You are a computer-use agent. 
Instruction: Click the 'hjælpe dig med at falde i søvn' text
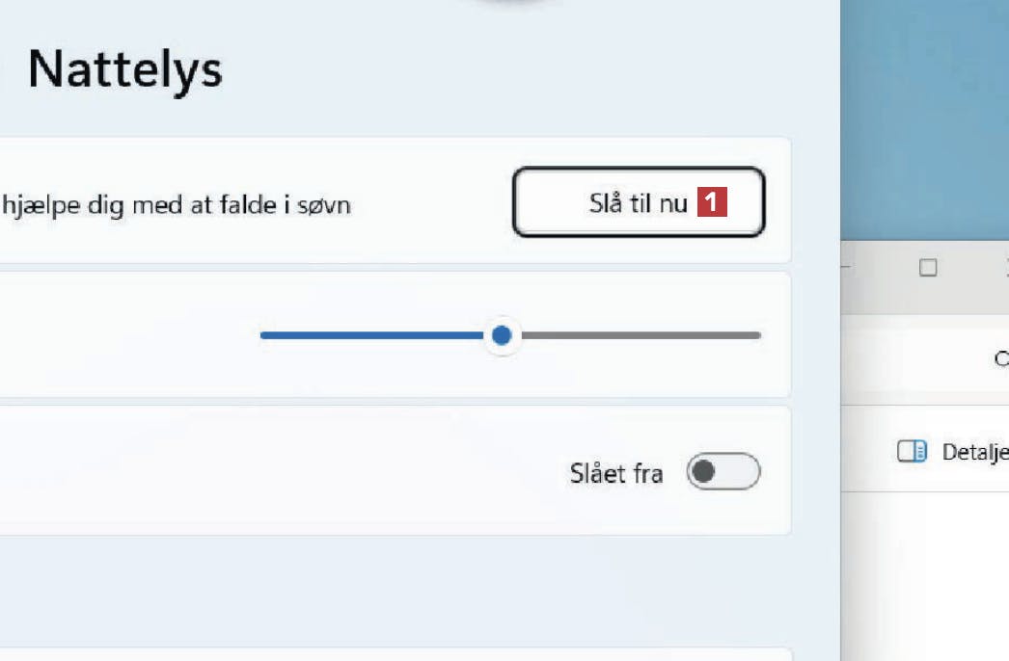coord(177,205)
